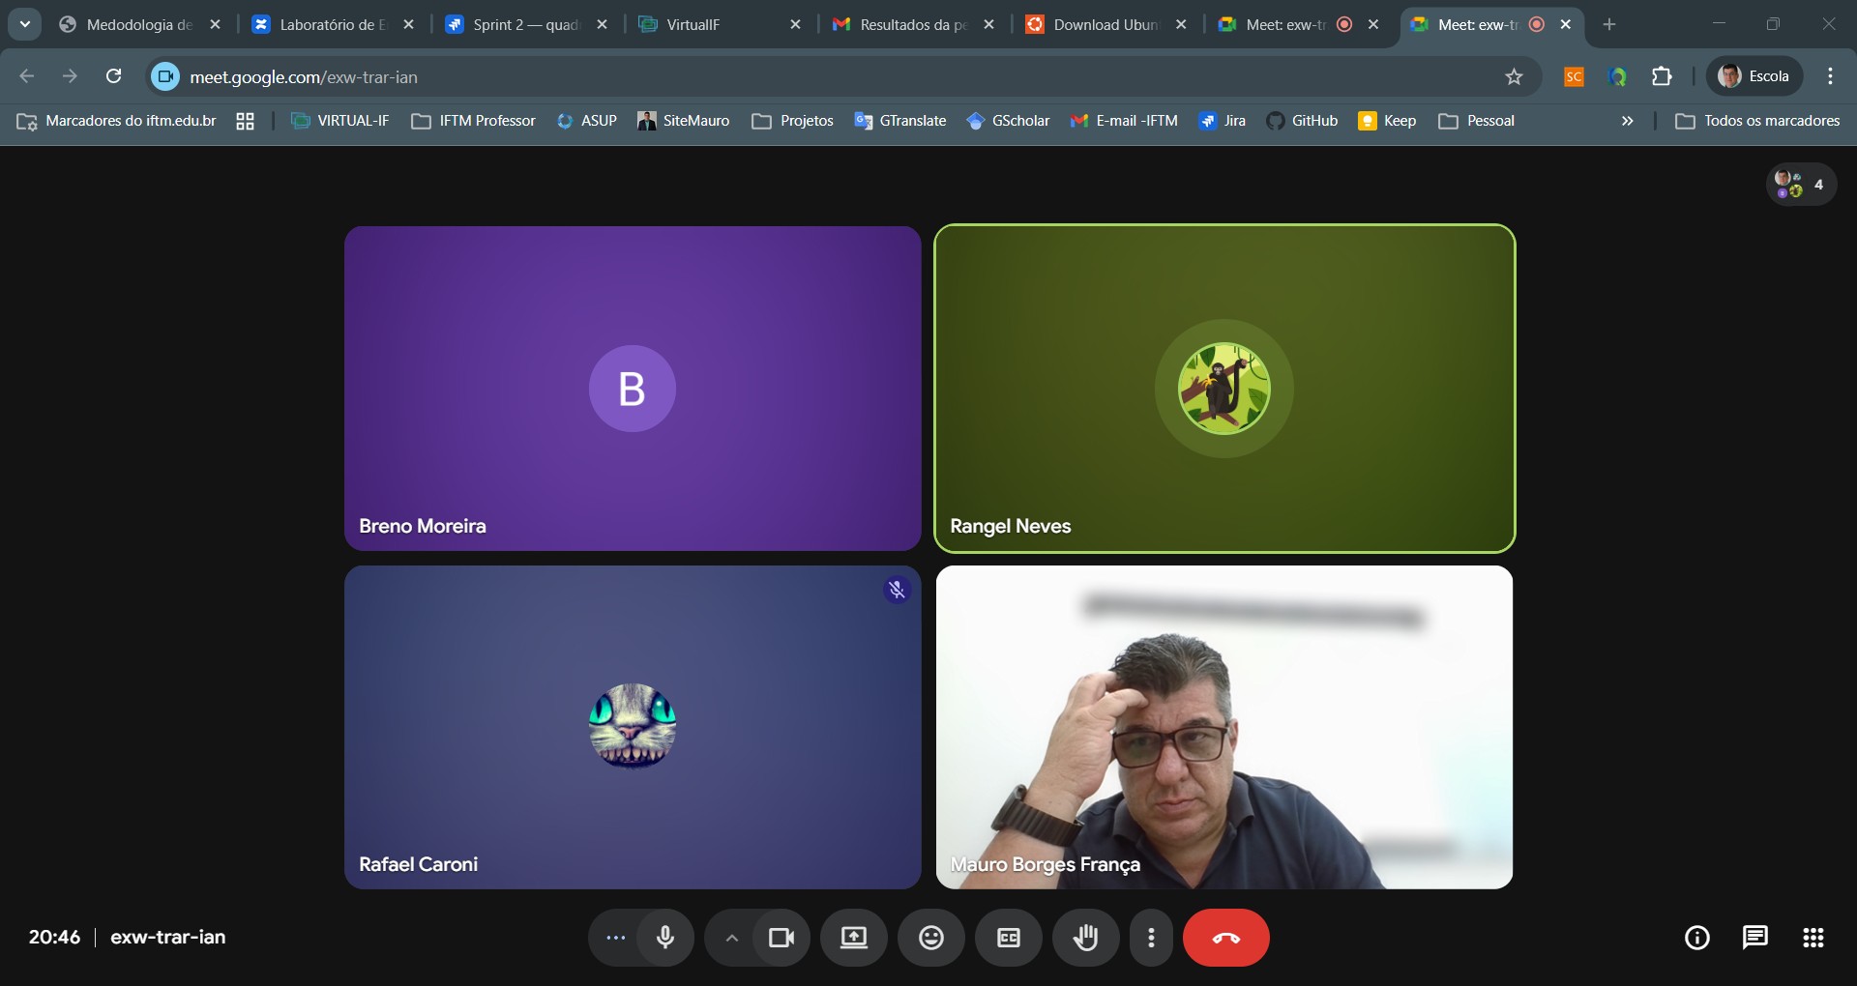1857x986 pixels.
Task: Turn off the camera button
Action: click(x=781, y=938)
